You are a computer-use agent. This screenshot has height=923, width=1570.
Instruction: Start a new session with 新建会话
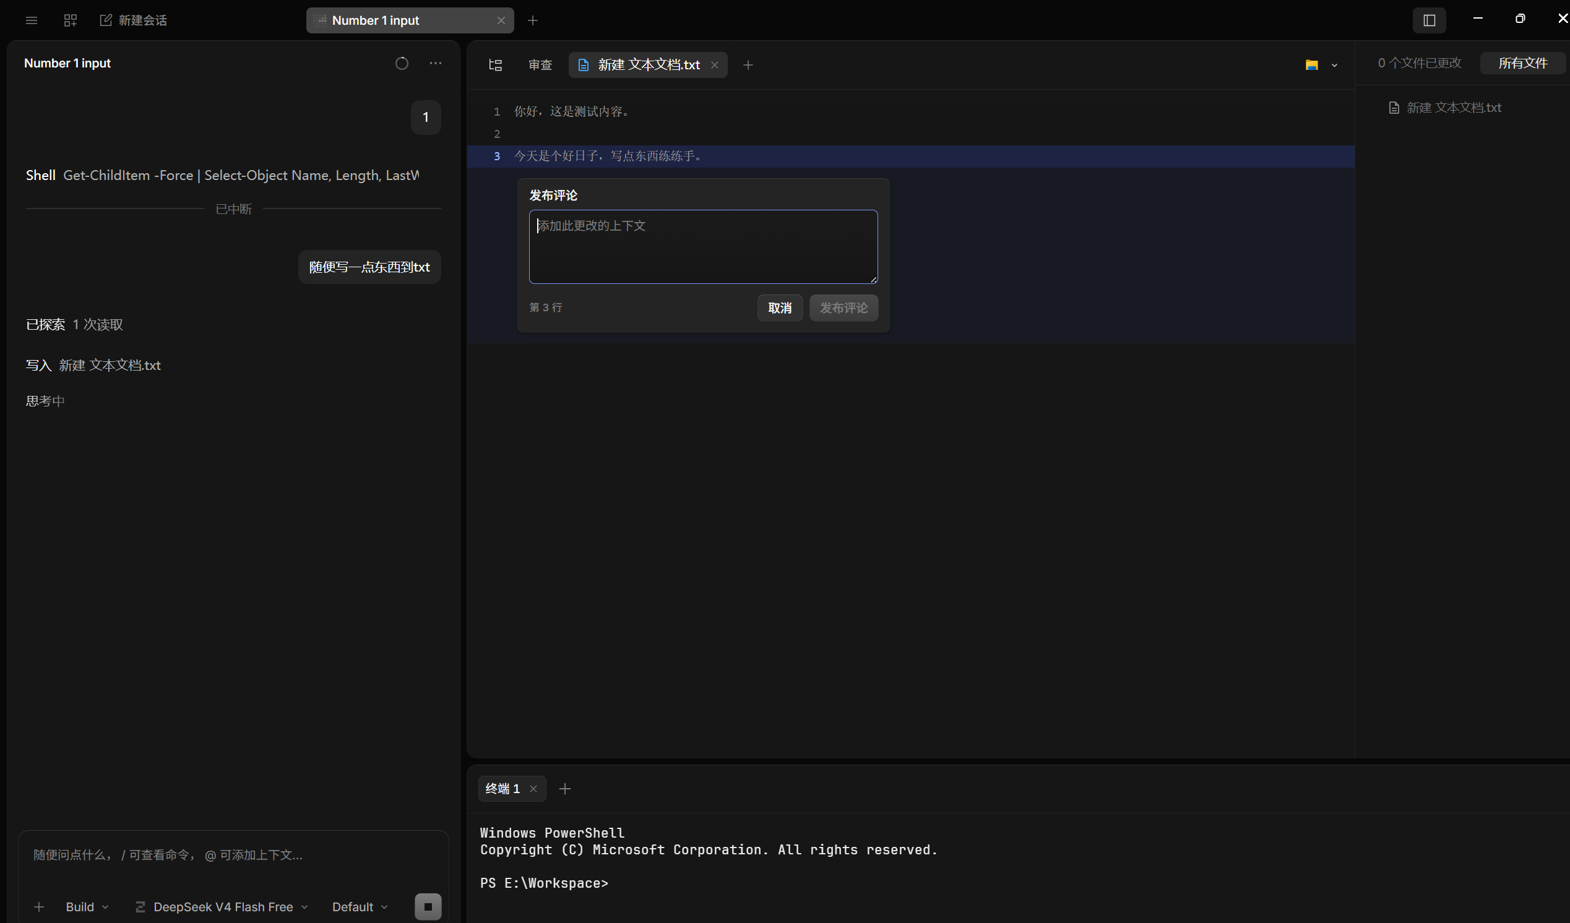(133, 20)
